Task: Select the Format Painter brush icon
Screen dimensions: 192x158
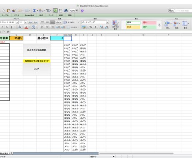Action: [x=14, y=10]
